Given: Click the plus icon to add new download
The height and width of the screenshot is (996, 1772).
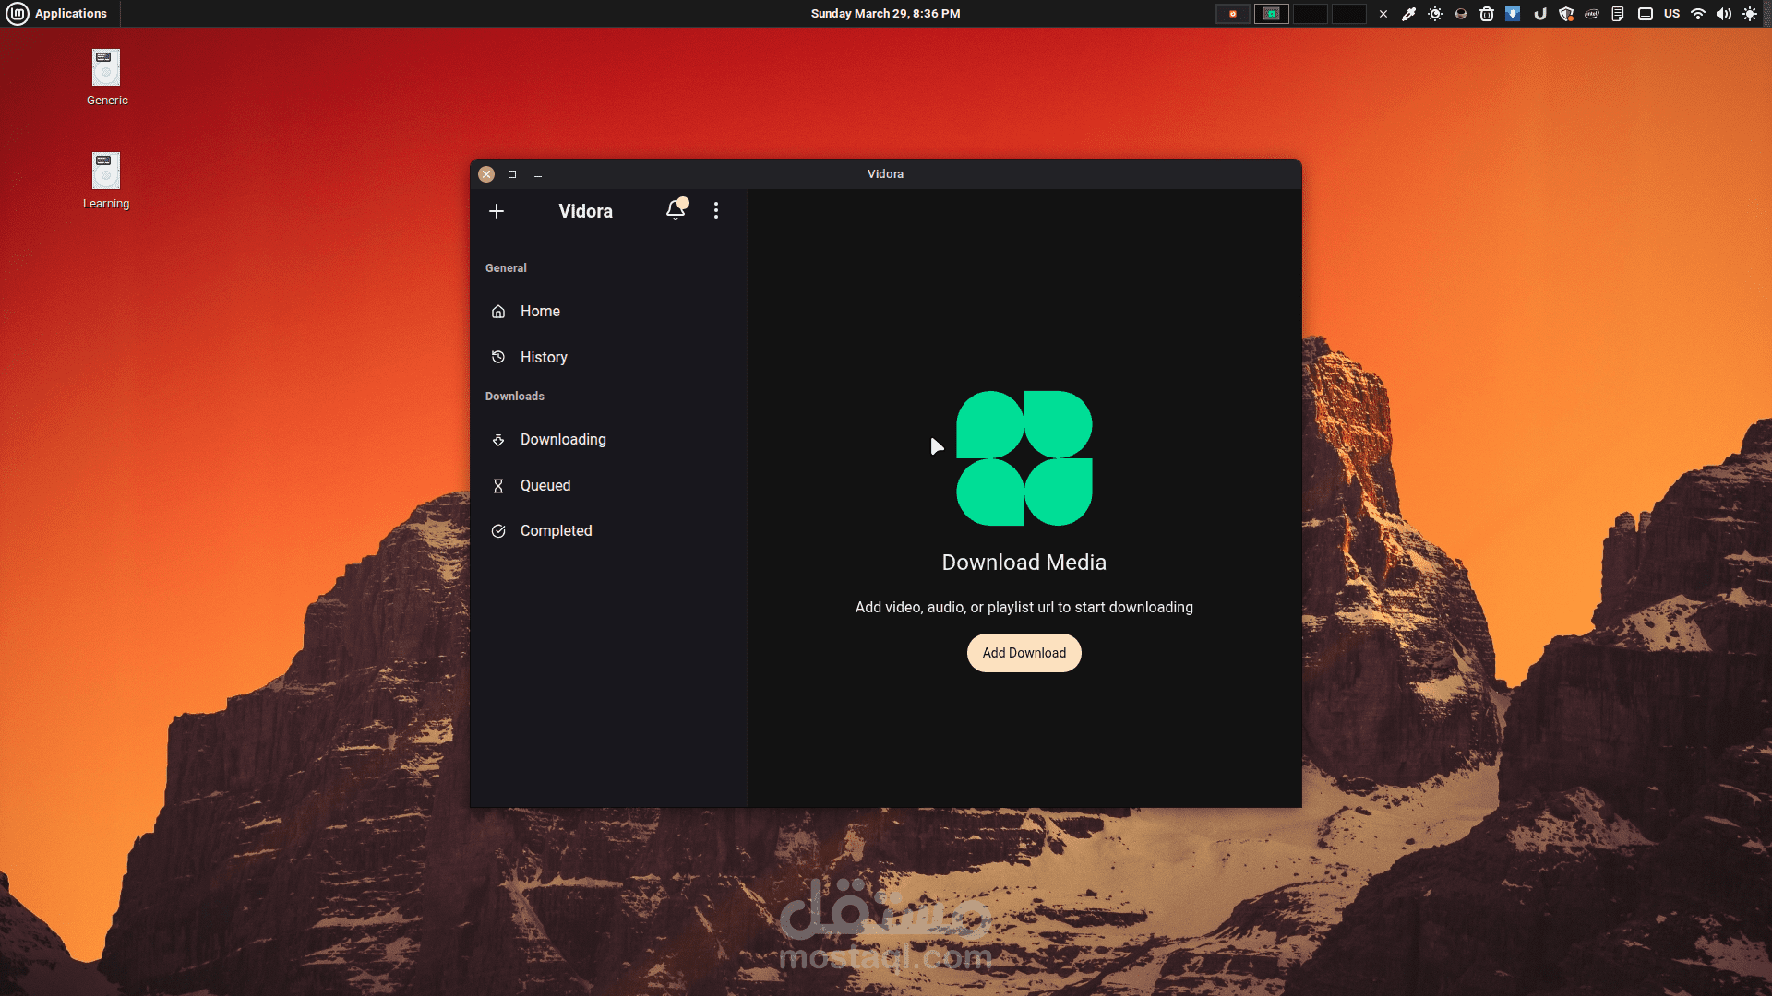Looking at the screenshot, I should point(497,211).
